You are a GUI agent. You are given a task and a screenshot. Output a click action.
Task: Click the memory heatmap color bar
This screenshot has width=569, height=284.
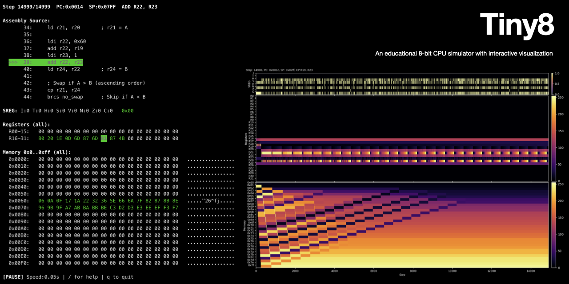pyautogui.click(x=553, y=225)
